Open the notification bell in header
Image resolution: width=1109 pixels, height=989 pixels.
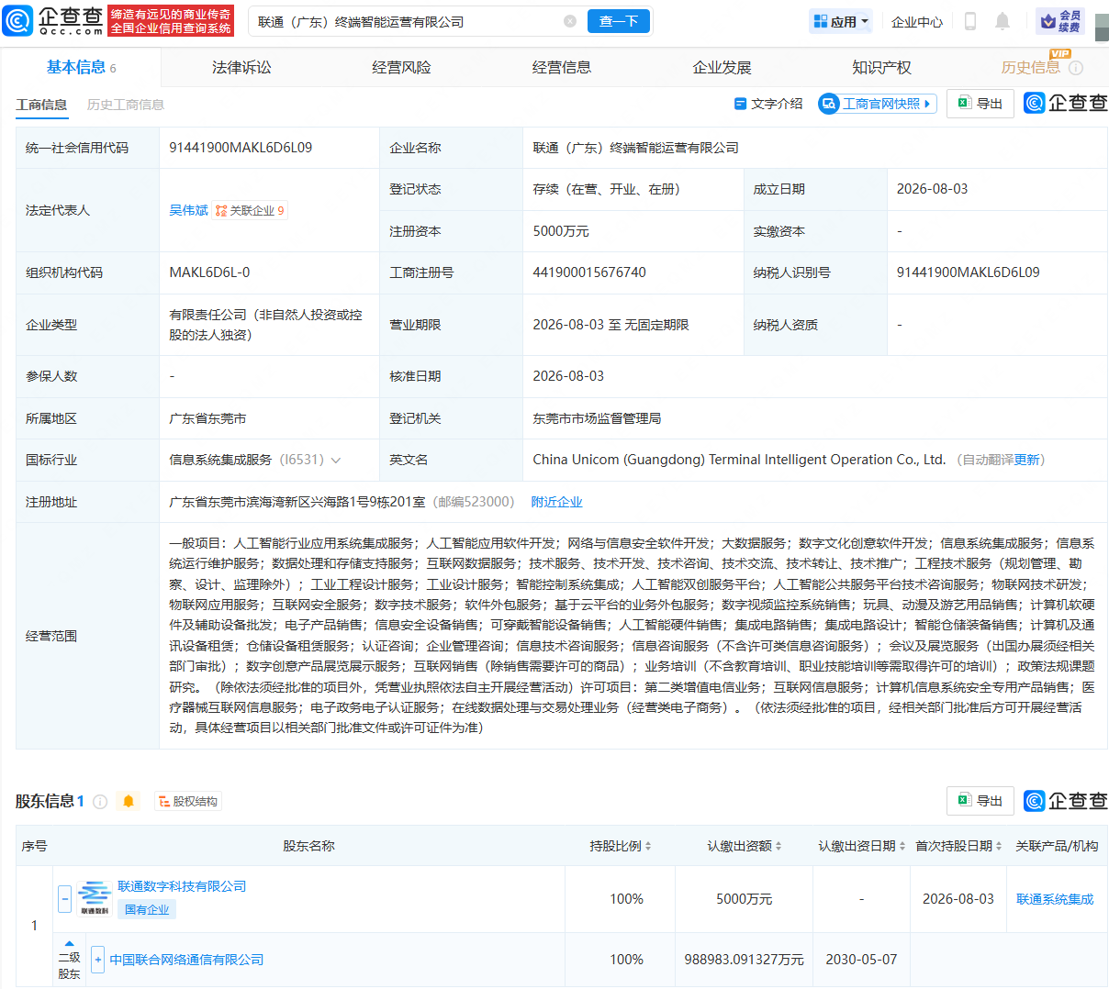pyautogui.click(x=1003, y=21)
